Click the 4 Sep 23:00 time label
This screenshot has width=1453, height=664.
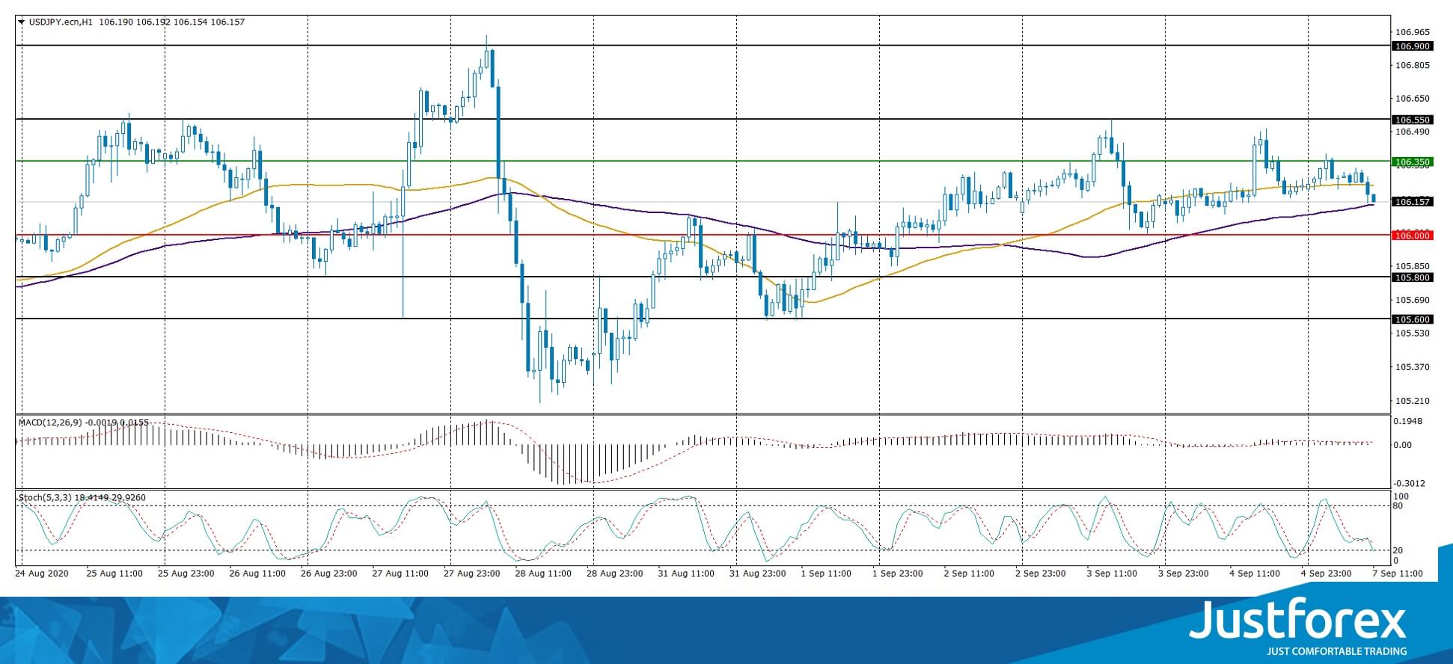(1327, 574)
